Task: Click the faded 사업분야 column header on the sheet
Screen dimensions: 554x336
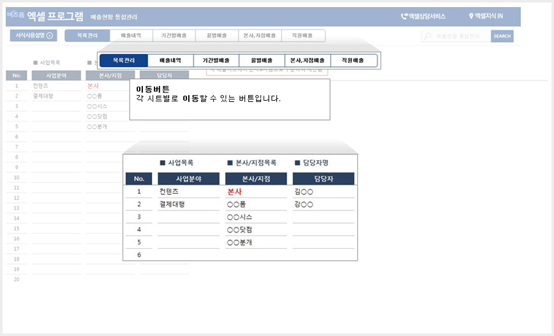Action: tap(56, 75)
